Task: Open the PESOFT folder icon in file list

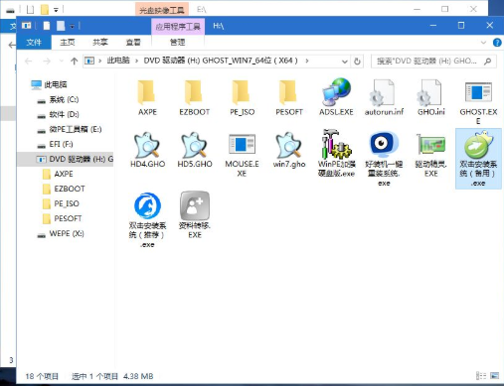Action: coord(289,91)
